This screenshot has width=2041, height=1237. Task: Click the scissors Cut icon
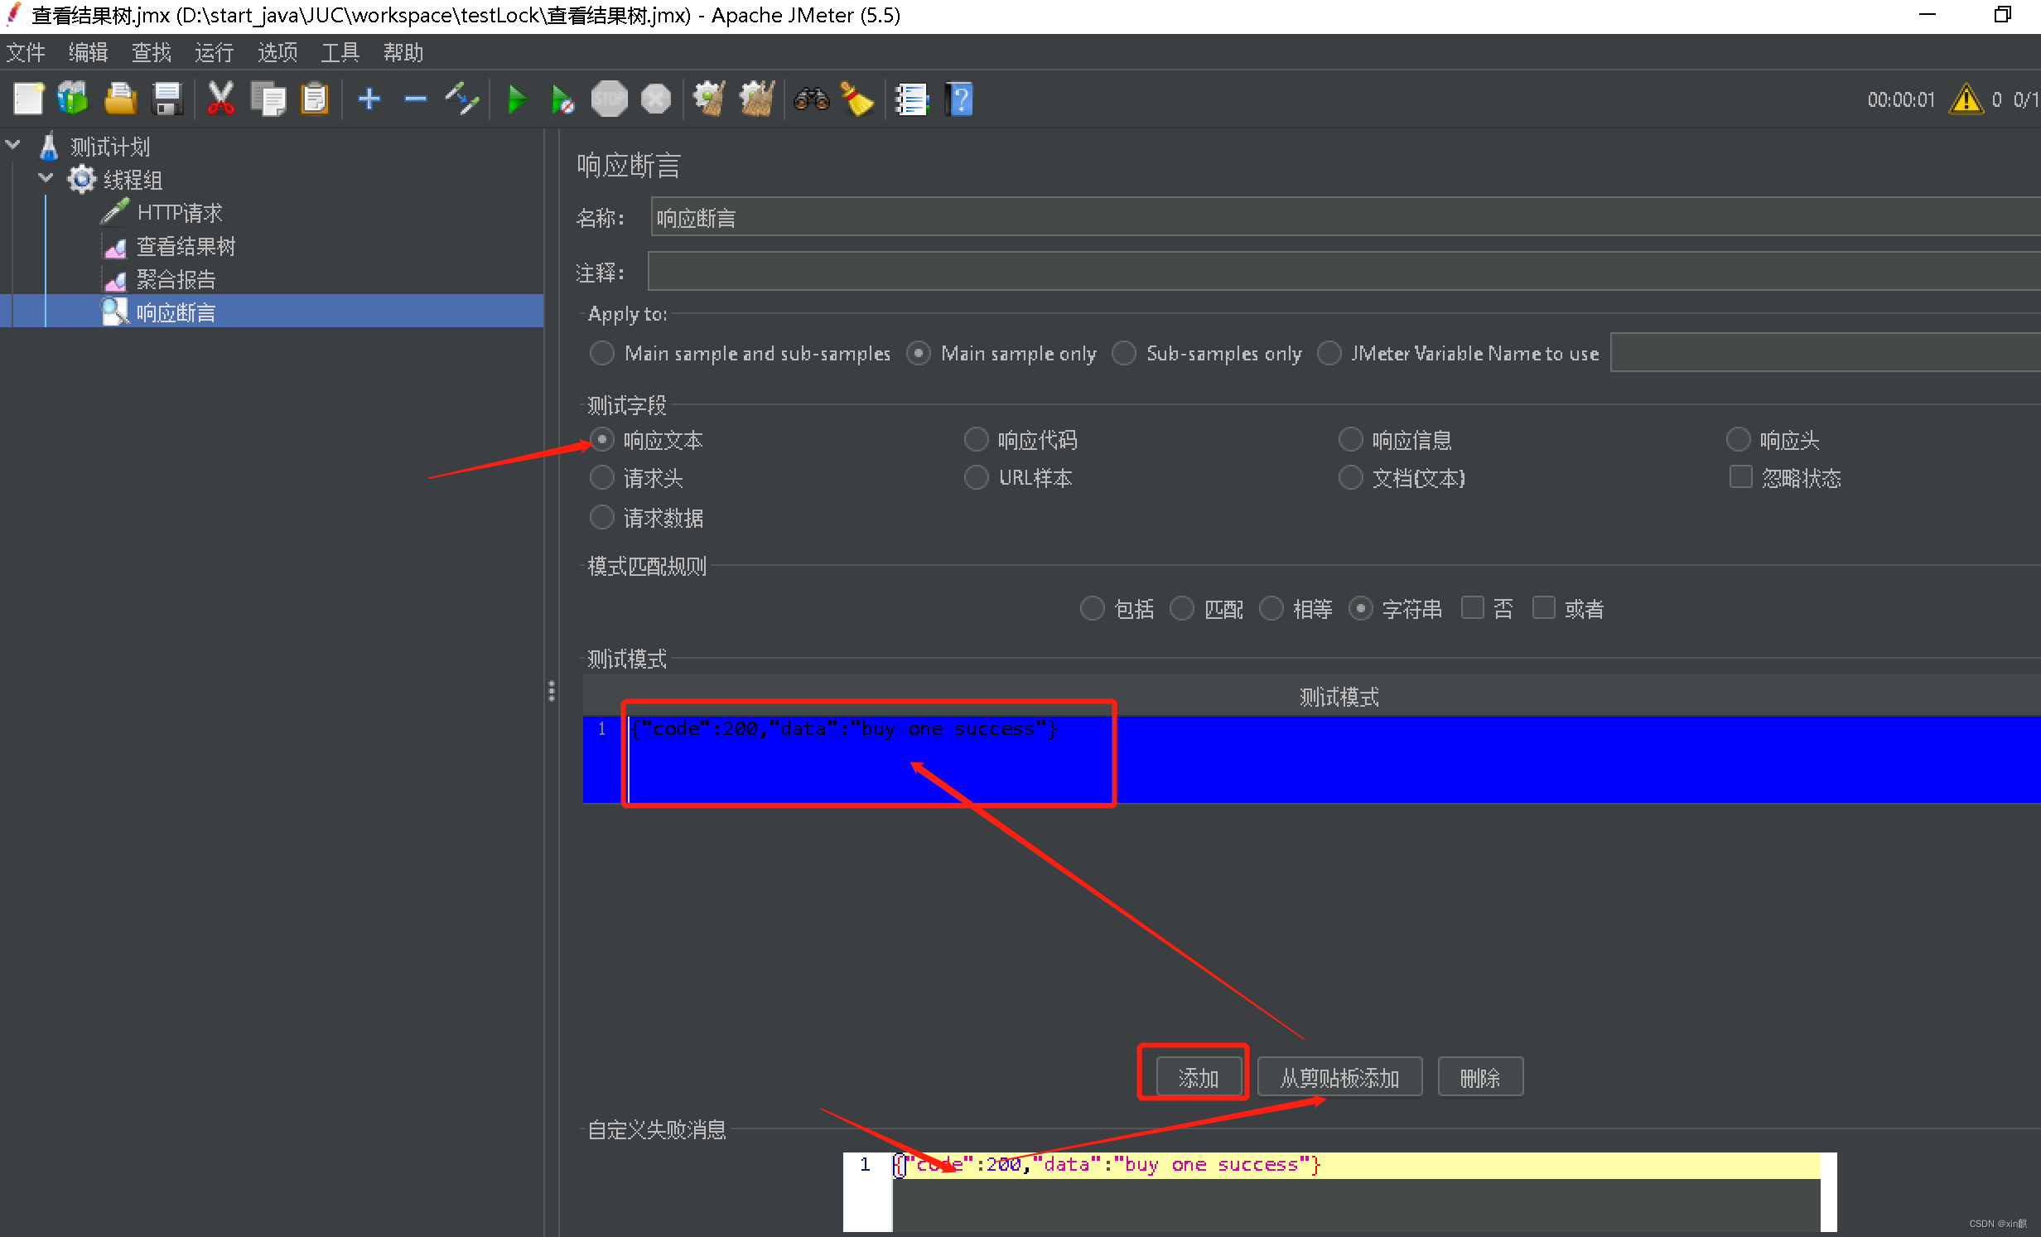220,99
